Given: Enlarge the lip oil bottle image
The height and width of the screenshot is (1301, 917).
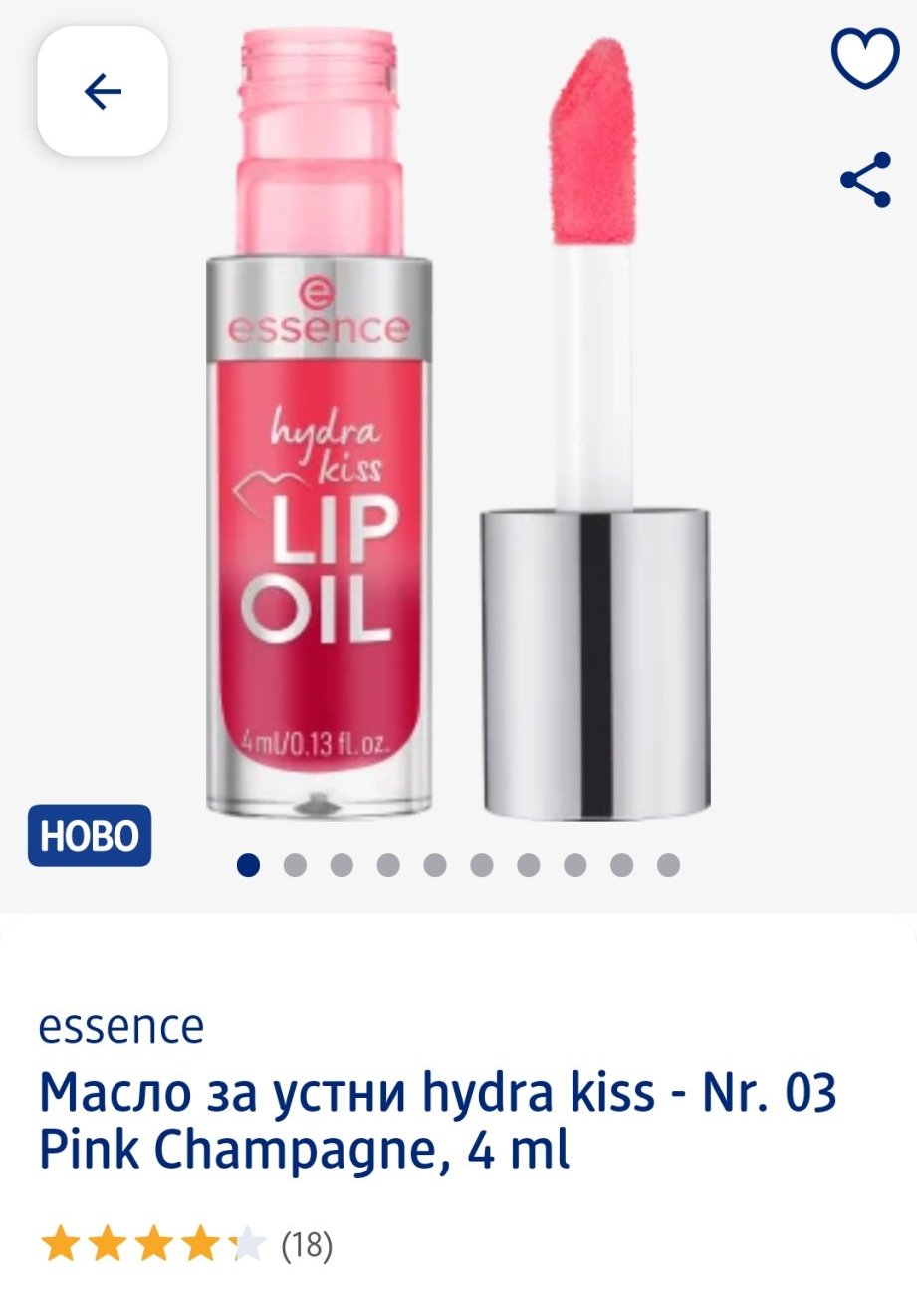Looking at the screenshot, I should point(319,422).
